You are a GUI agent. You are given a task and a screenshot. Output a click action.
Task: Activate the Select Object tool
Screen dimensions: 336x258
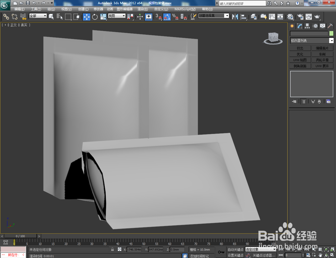tap(51, 17)
